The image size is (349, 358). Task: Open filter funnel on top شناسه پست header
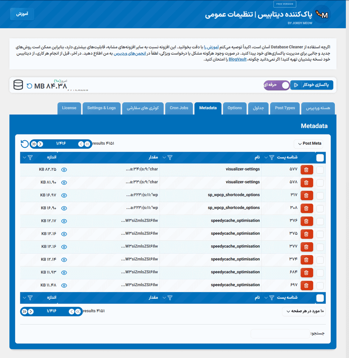272,158
